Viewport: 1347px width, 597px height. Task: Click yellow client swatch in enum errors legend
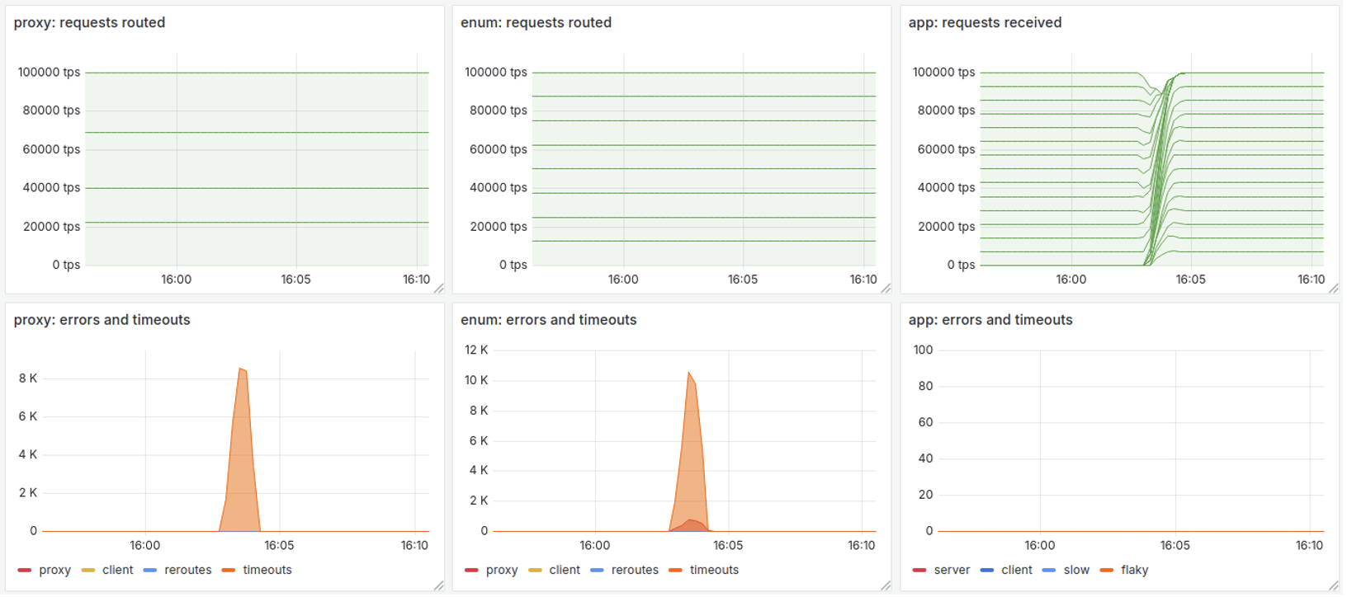pyautogui.click(x=535, y=571)
